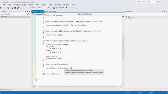Click the Find in Files toolbar icon
Screen dimensions: 168x94
click(x=48, y=8)
